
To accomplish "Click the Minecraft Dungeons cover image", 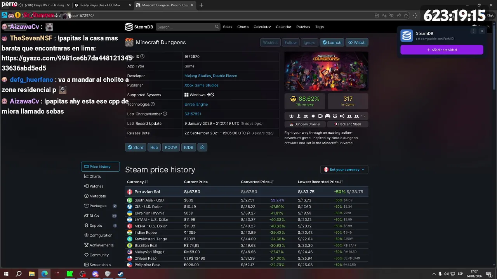I will point(326,71).
